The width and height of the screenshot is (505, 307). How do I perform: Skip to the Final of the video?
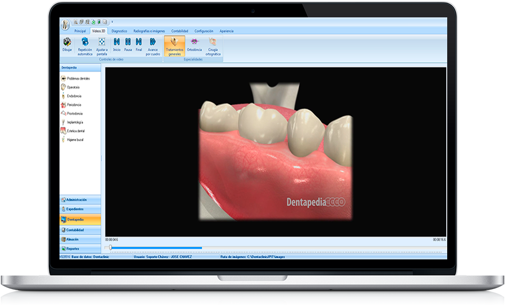pyautogui.click(x=139, y=42)
